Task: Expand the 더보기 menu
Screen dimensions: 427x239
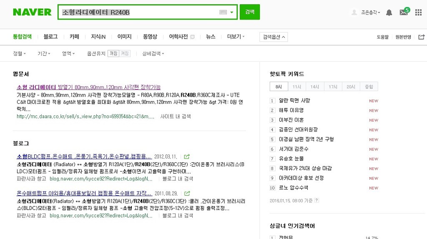Action: (236, 37)
